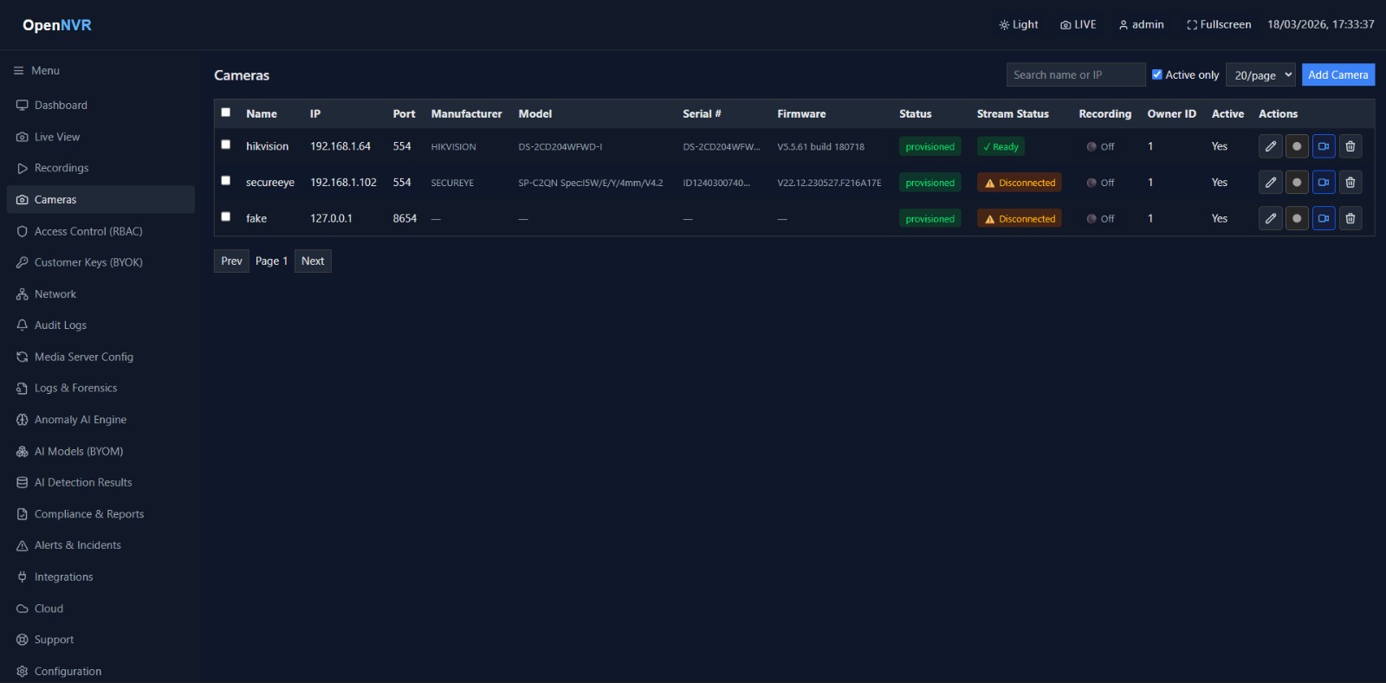Edit the secureeye camera with pencil icon
Viewport: 1386px width, 683px height.
point(1270,183)
